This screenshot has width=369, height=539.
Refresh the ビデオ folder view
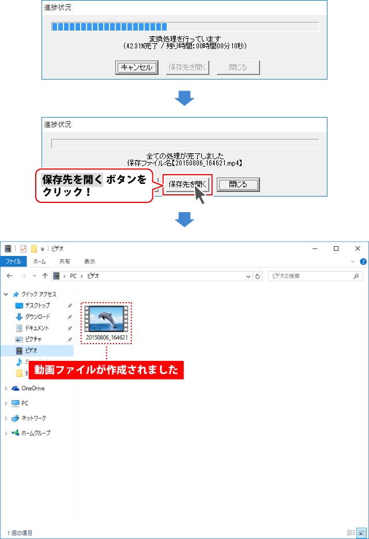[x=258, y=276]
